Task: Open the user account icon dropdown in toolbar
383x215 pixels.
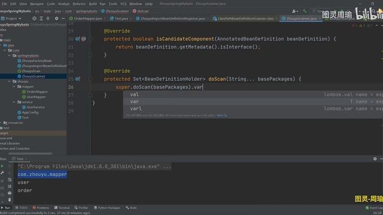Action: 294,11
